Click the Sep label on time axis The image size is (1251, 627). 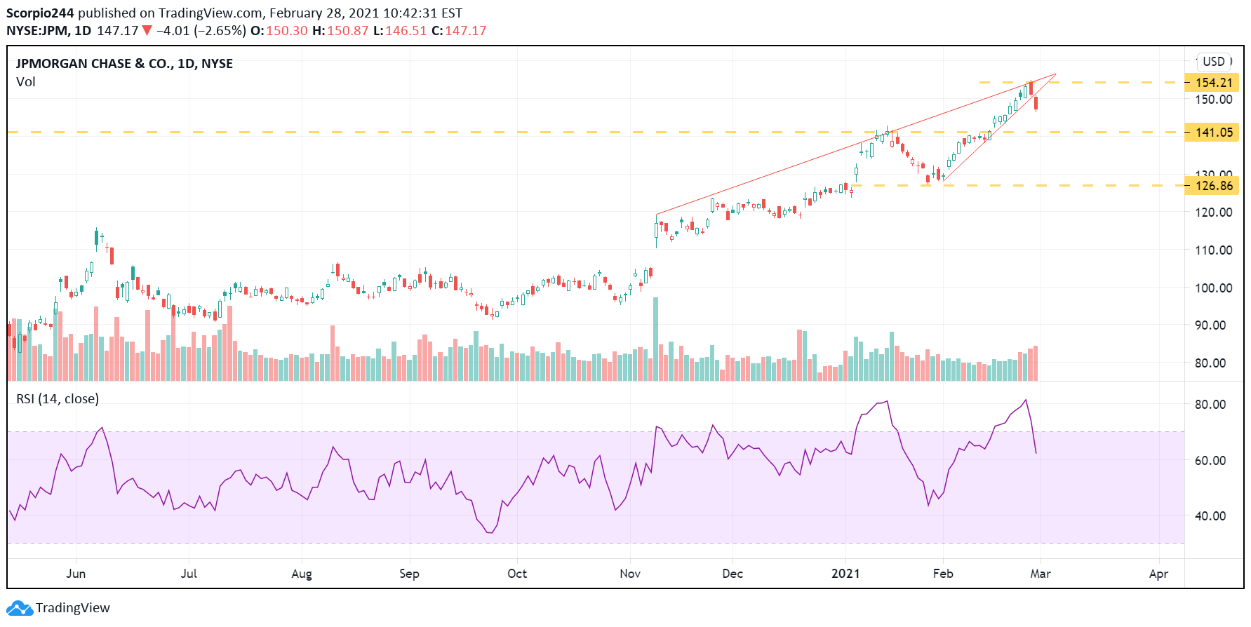(409, 574)
